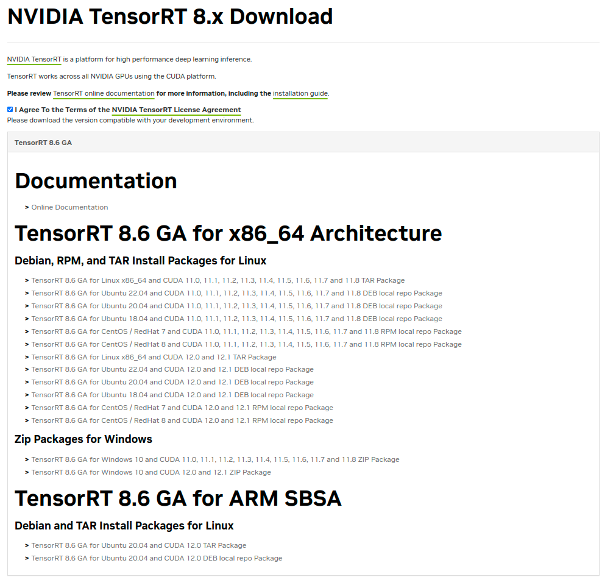Download Linux x86_64 CUDA 11.x TAR Package
The height and width of the screenshot is (577, 602).
point(218,281)
